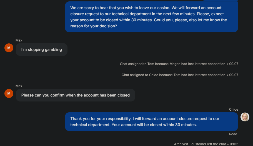This screenshot has height=146, width=253.
Task: Click the 09:07 timestamp on the Chloe assignment
Action: coord(234,75)
